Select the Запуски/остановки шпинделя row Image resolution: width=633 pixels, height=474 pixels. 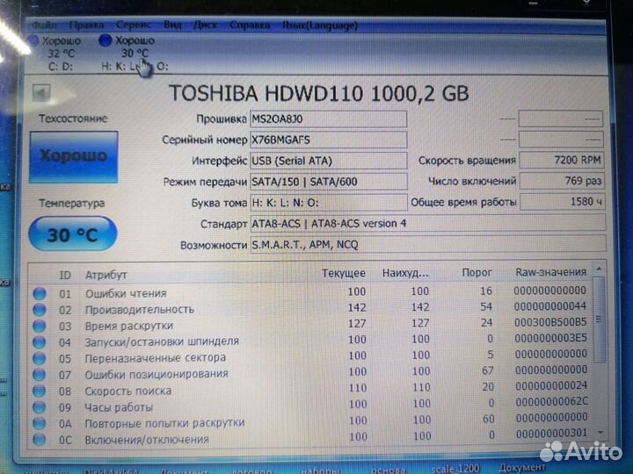(310, 341)
